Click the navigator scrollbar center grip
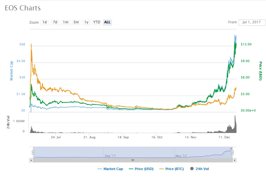The image size is (266, 177). pyautogui.click(x=133, y=160)
